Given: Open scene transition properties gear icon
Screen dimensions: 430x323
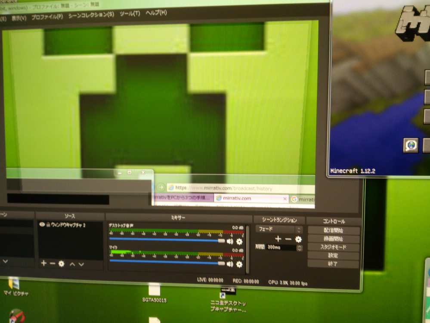Looking at the screenshot, I should tap(298, 239).
